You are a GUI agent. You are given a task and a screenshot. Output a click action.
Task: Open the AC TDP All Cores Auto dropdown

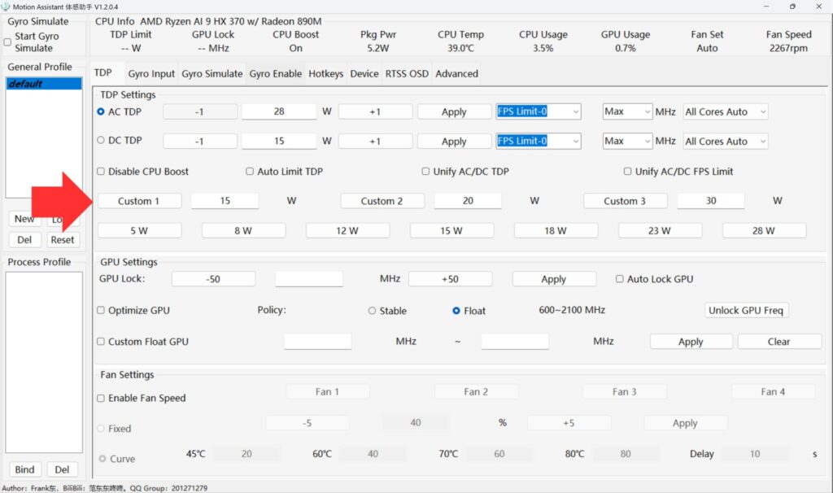pos(726,111)
